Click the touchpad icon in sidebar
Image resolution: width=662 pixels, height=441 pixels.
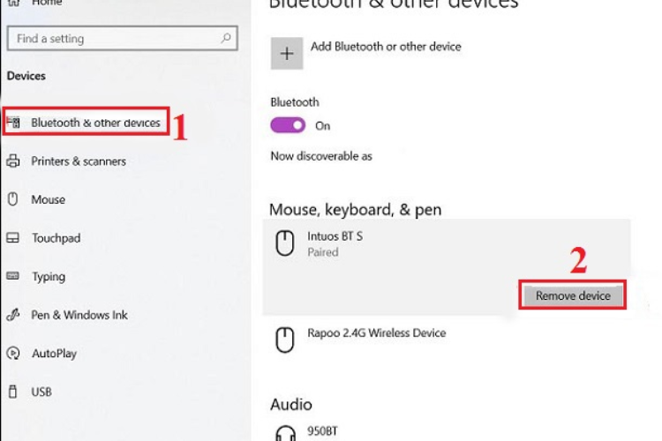click(x=12, y=237)
